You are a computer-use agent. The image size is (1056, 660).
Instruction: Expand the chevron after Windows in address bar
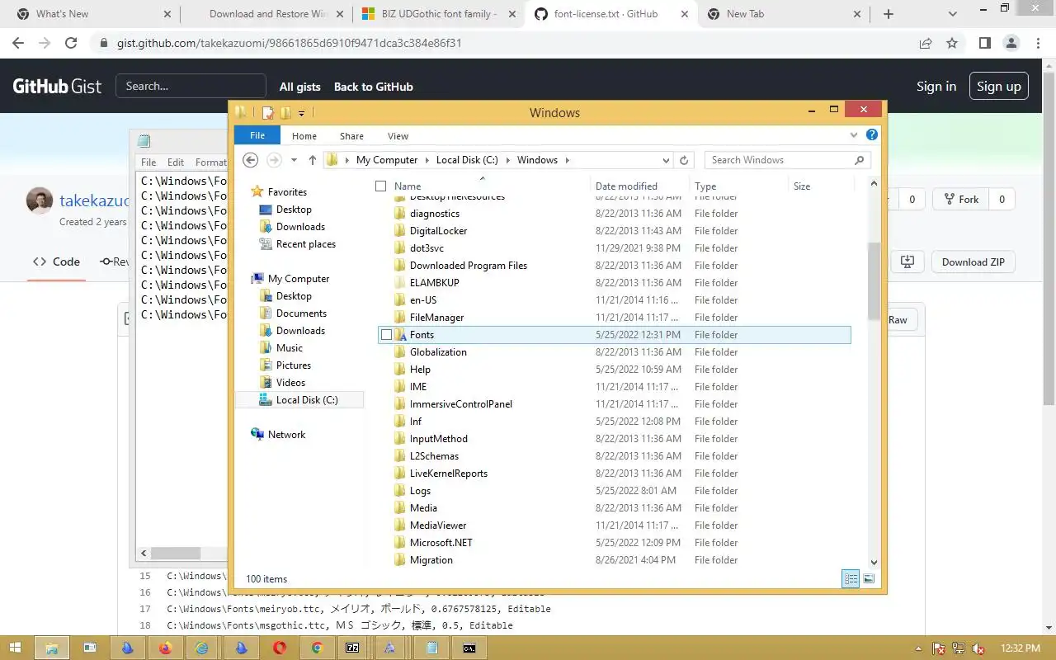pos(567,160)
